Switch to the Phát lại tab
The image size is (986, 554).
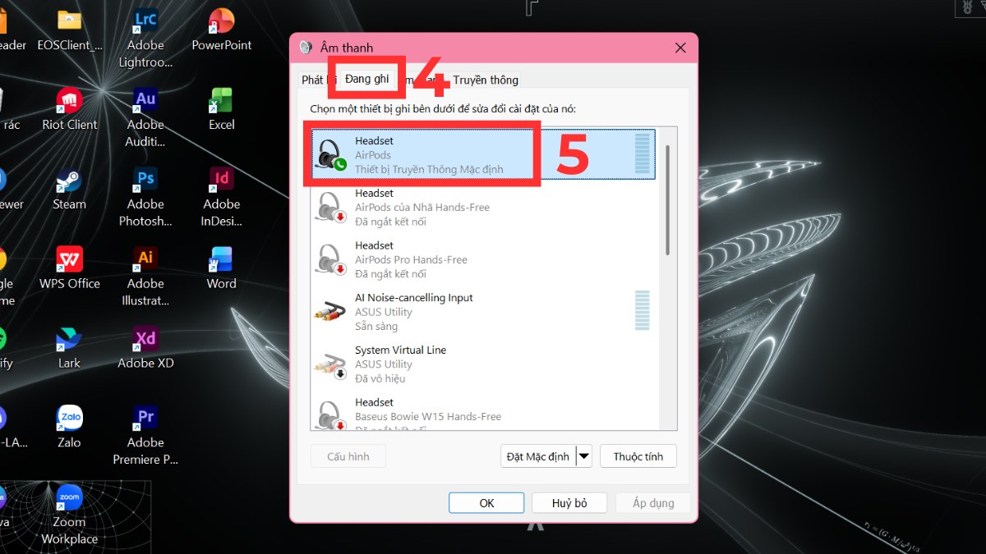coord(317,80)
